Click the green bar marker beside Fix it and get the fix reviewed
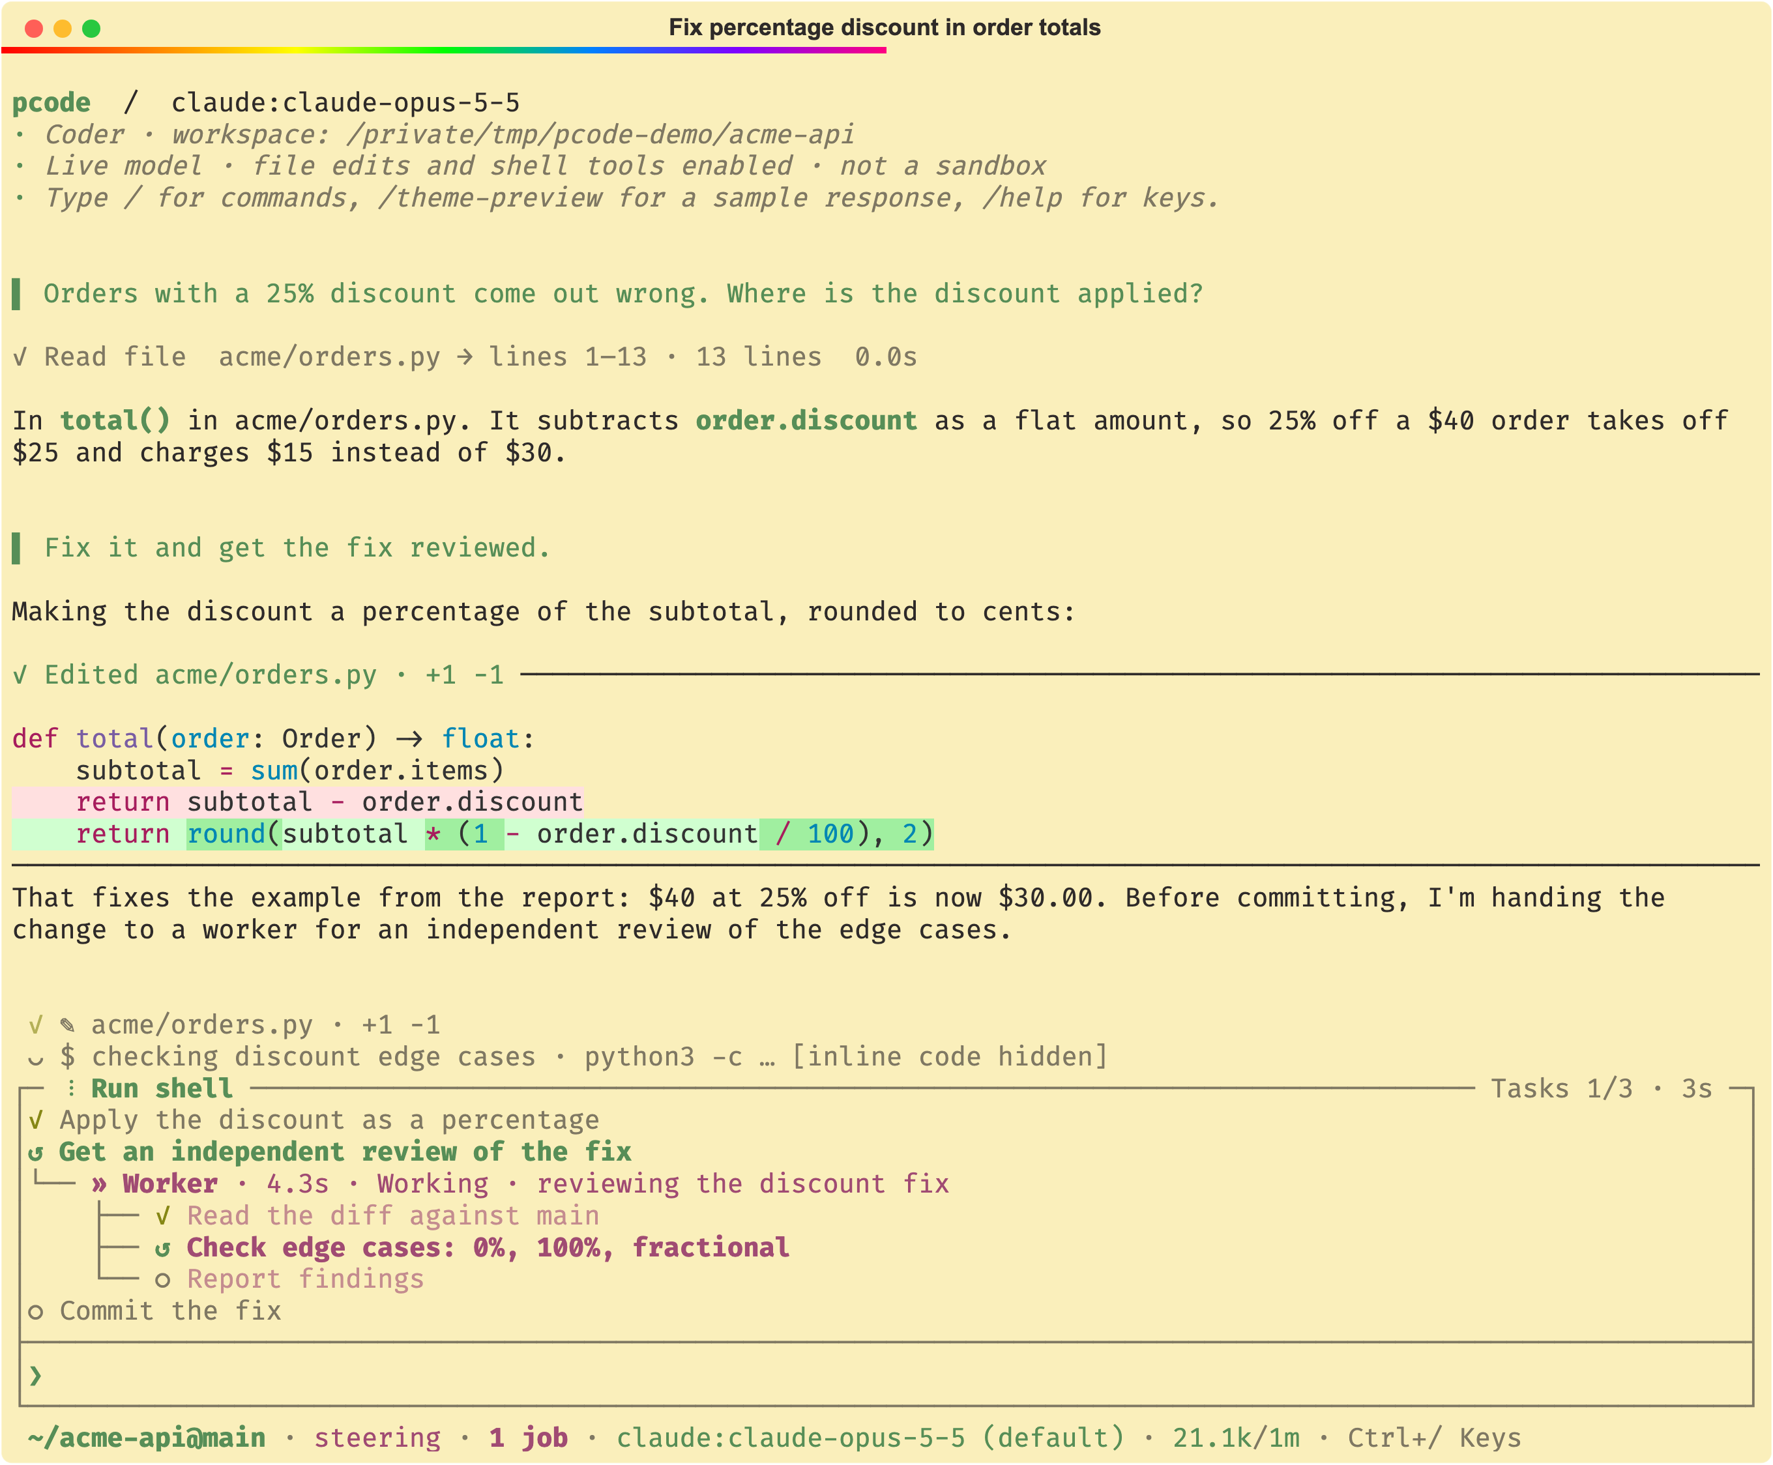 click(16, 547)
